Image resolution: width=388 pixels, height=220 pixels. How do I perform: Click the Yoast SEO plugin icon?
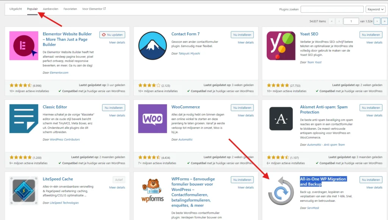281,46
